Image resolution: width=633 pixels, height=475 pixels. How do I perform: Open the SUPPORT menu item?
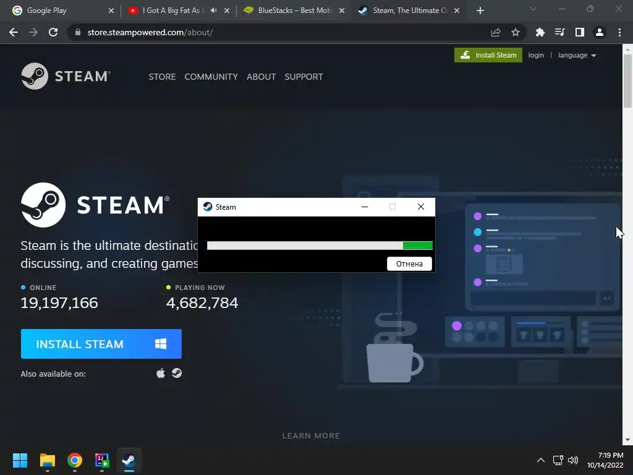(x=304, y=77)
